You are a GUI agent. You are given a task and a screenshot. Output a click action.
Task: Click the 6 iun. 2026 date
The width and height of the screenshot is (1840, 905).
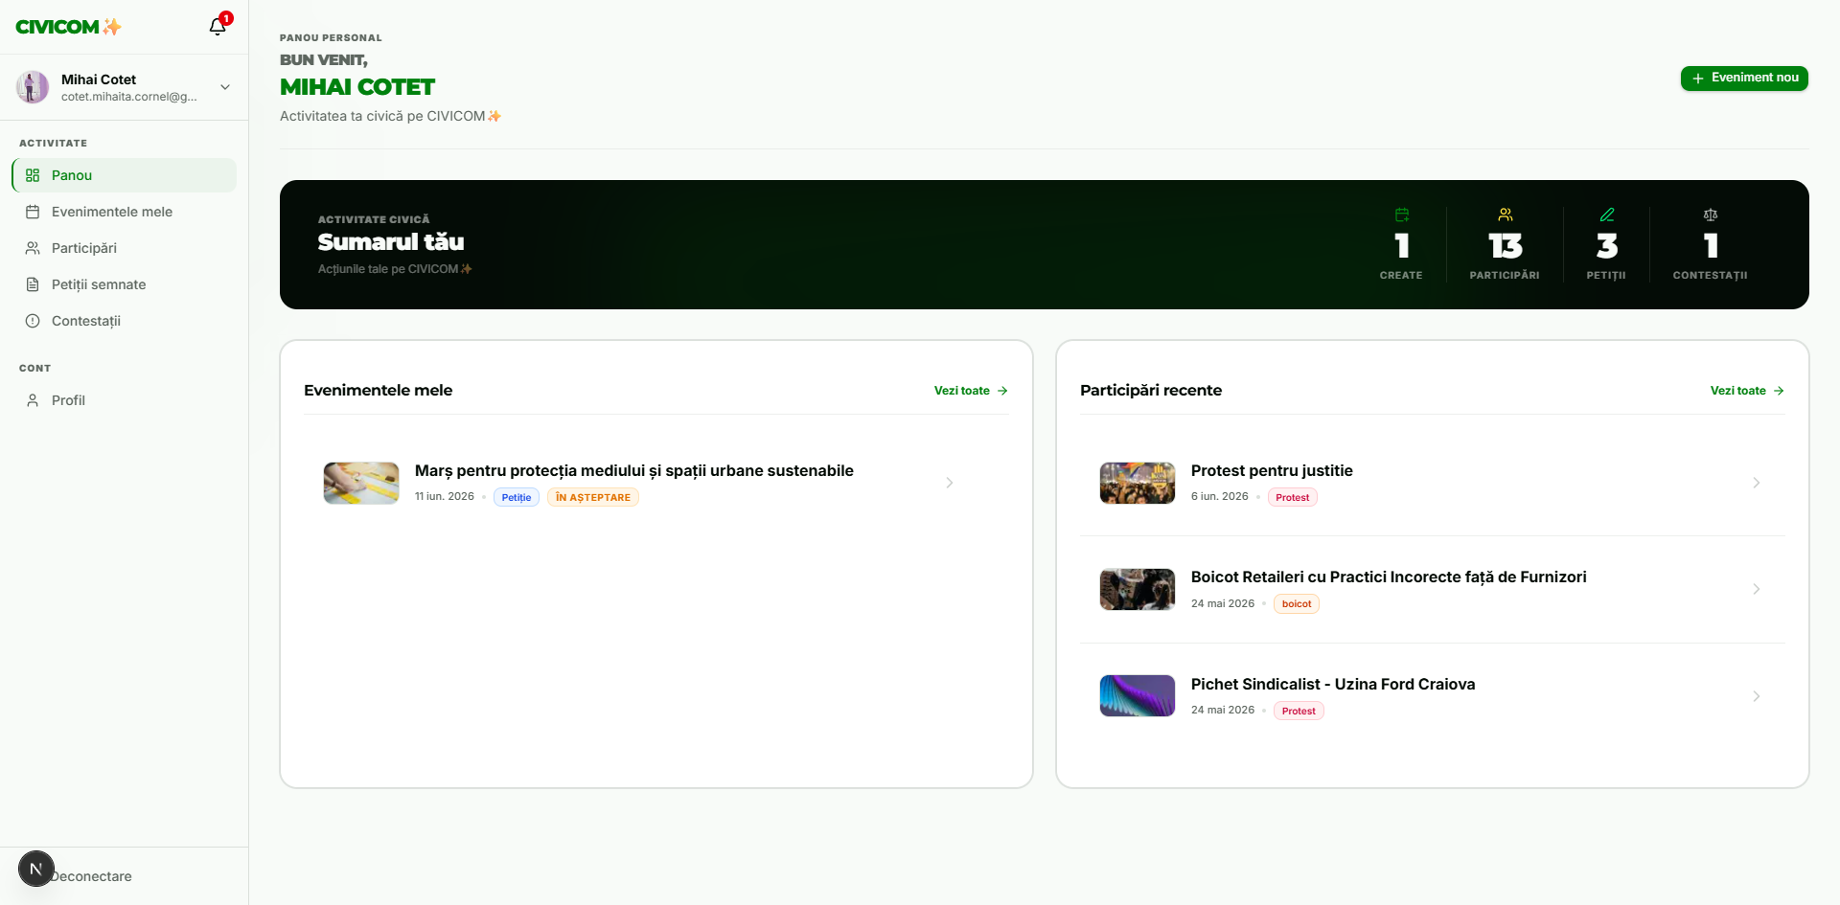1220,496
